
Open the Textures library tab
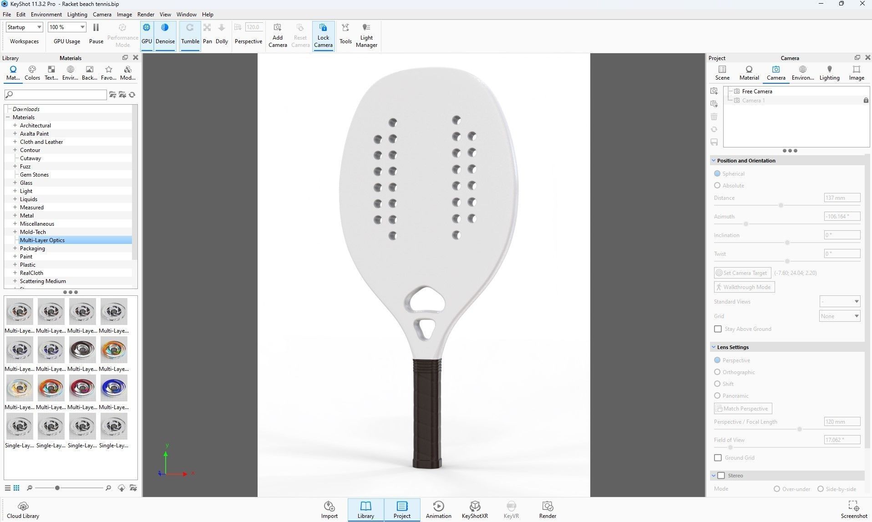coord(51,73)
